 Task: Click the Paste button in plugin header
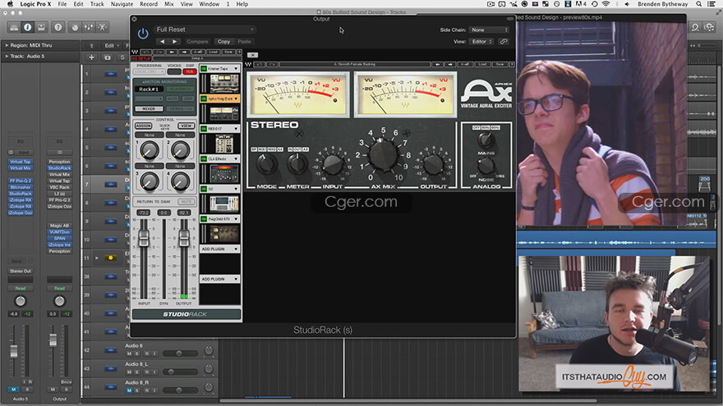(244, 42)
